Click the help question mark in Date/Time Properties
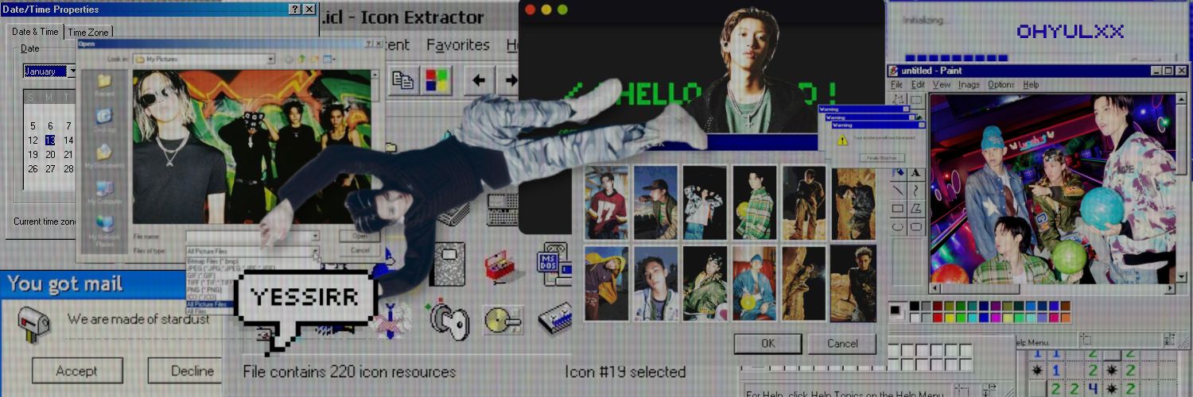The width and height of the screenshot is (1193, 397). (x=293, y=9)
